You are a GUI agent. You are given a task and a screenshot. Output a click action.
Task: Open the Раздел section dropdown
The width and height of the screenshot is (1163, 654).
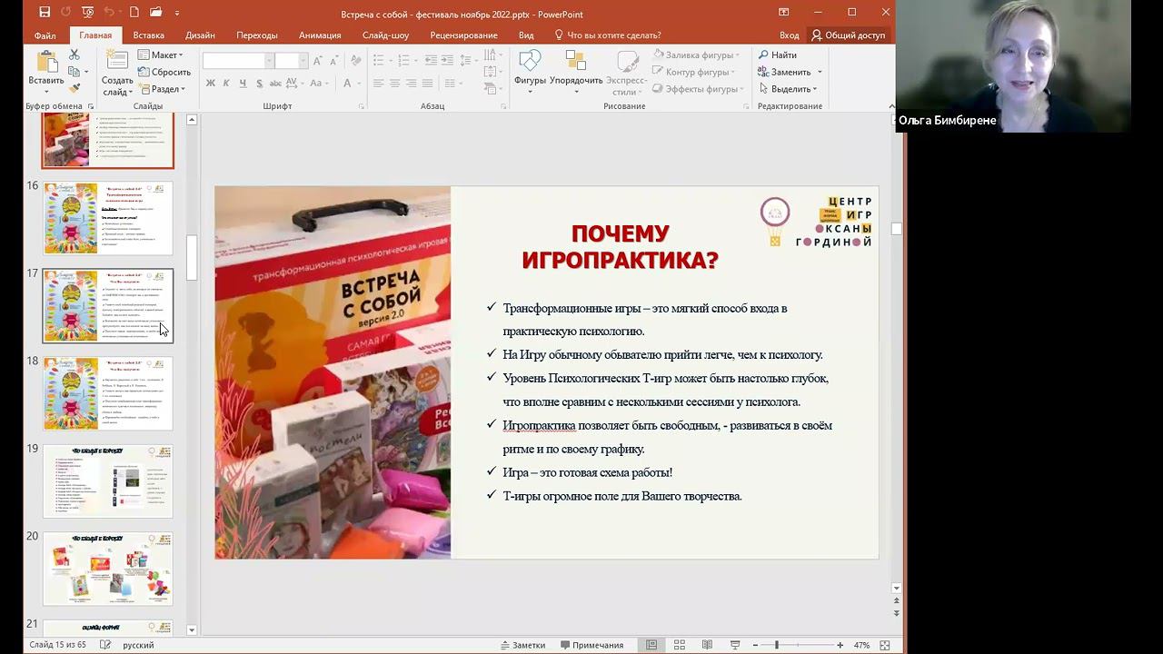pos(161,89)
